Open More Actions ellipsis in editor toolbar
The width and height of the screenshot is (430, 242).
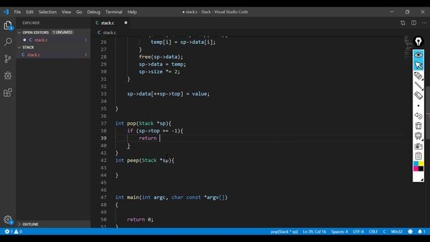tap(424, 23)
